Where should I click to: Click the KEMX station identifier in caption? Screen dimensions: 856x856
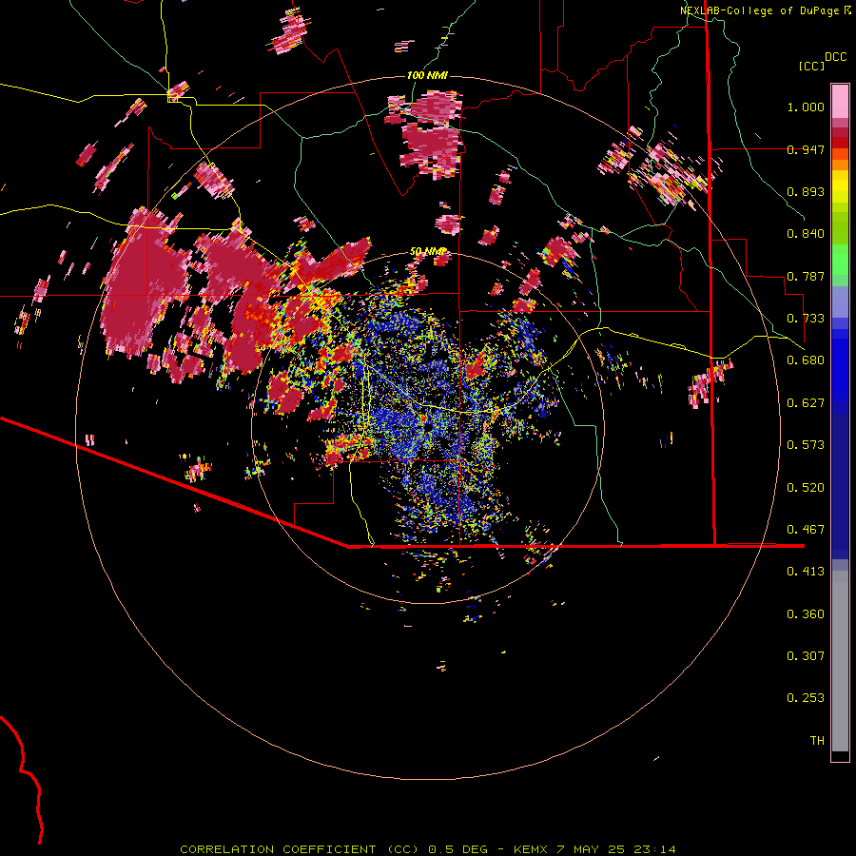[x=531, y=849]
